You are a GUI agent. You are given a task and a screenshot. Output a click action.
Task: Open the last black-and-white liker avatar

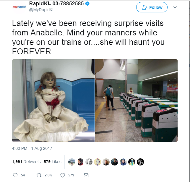tap(140, 162)
